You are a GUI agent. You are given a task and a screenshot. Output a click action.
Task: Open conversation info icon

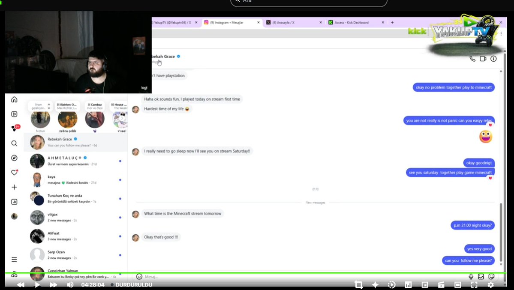pos(493,59)
